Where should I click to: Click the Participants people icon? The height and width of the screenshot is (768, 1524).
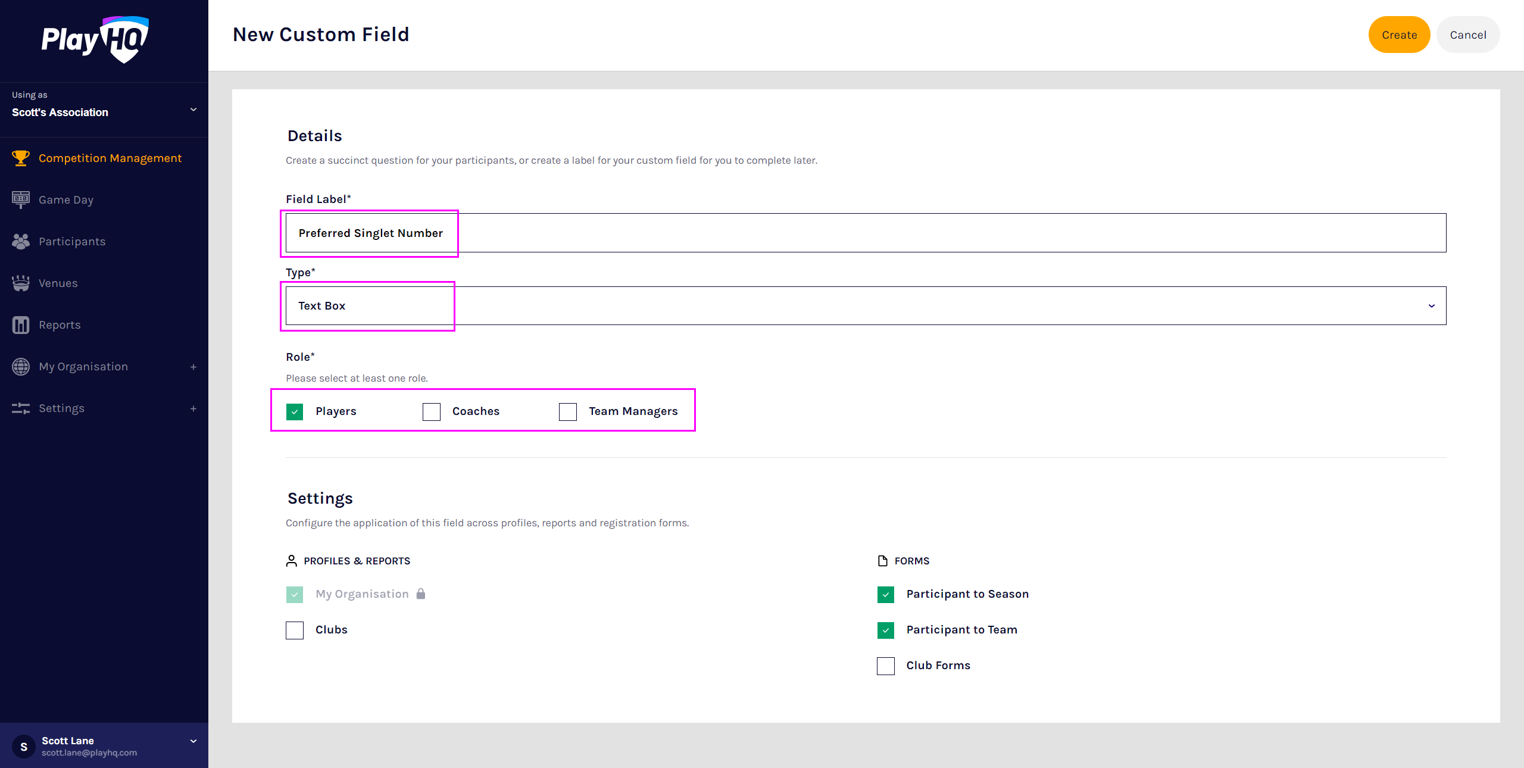pos(21,242)
